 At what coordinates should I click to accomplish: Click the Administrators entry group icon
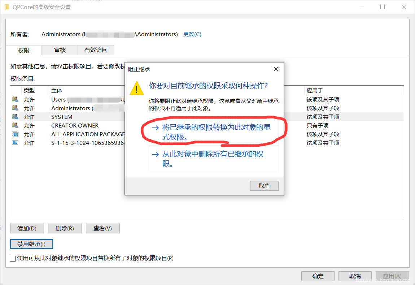15,108
